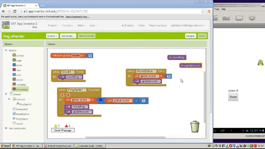Collapse the Screen1 tree node
This screenshot has height=149, width=265.
point(6,94)
